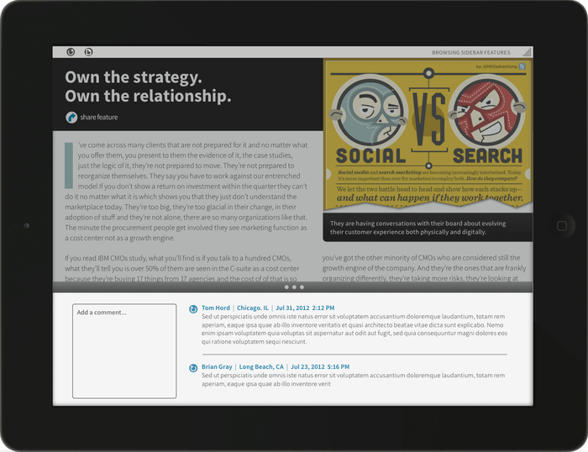Open Brian Gray's profile name

point(217,367)
